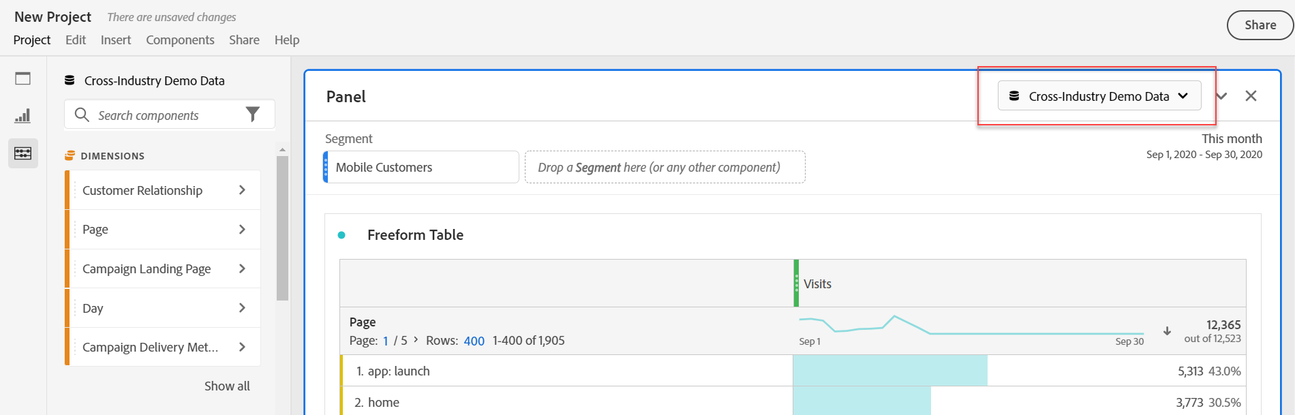Viewport: 1295px width, 415px height.
Task: Expand the Campaign Landing Page dimension
Action: (x=242, y=268)
